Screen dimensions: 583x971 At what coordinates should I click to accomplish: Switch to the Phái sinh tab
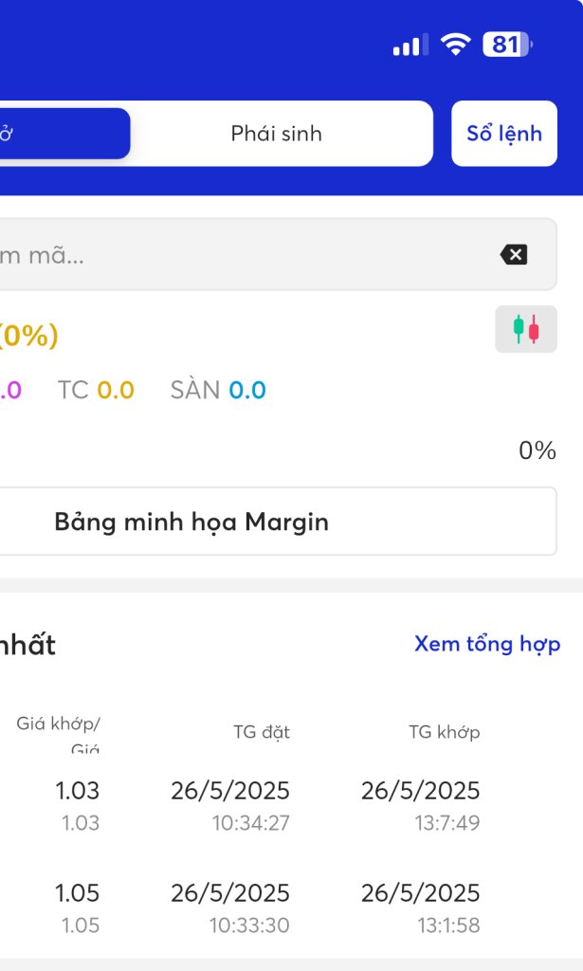click(x=277, y=134)
